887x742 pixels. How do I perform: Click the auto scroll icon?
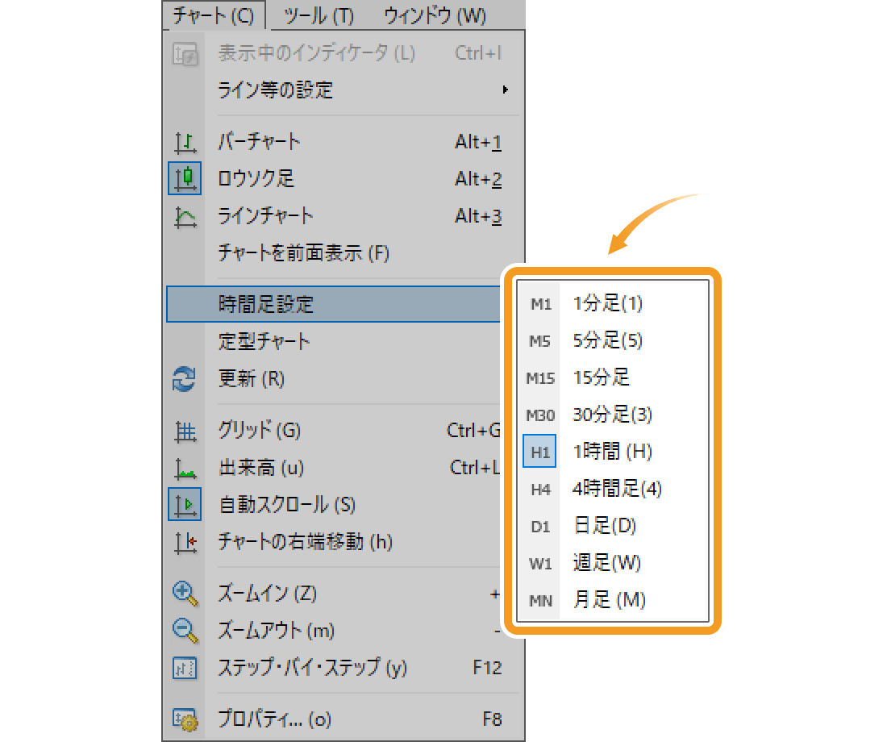tap(185, 505)
